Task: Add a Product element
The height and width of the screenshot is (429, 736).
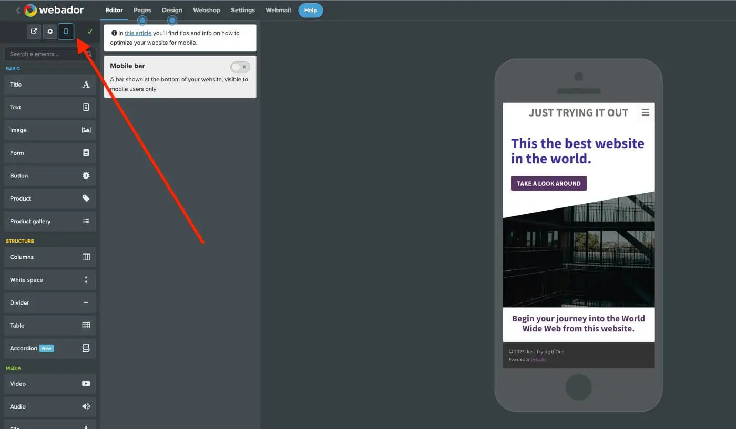Action: pyautogui.click(x=50, y=198)
